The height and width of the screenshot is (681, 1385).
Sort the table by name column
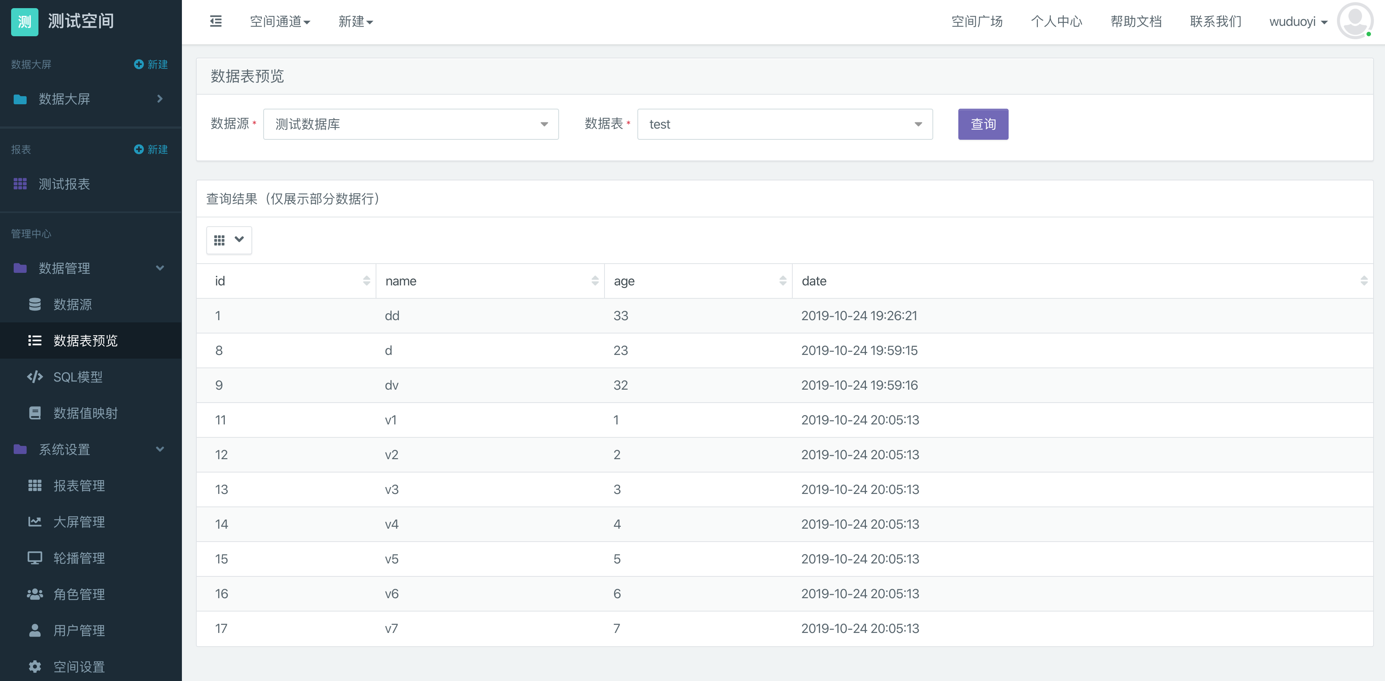[595, 281]
